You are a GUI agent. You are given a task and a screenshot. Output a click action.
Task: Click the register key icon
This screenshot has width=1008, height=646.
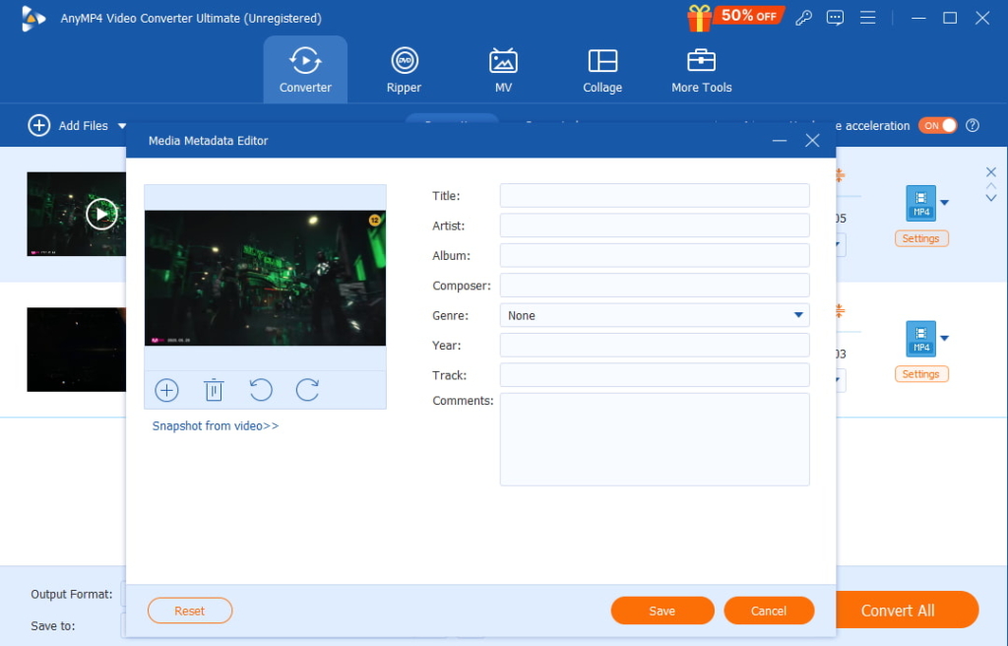[x=803, y=18]
